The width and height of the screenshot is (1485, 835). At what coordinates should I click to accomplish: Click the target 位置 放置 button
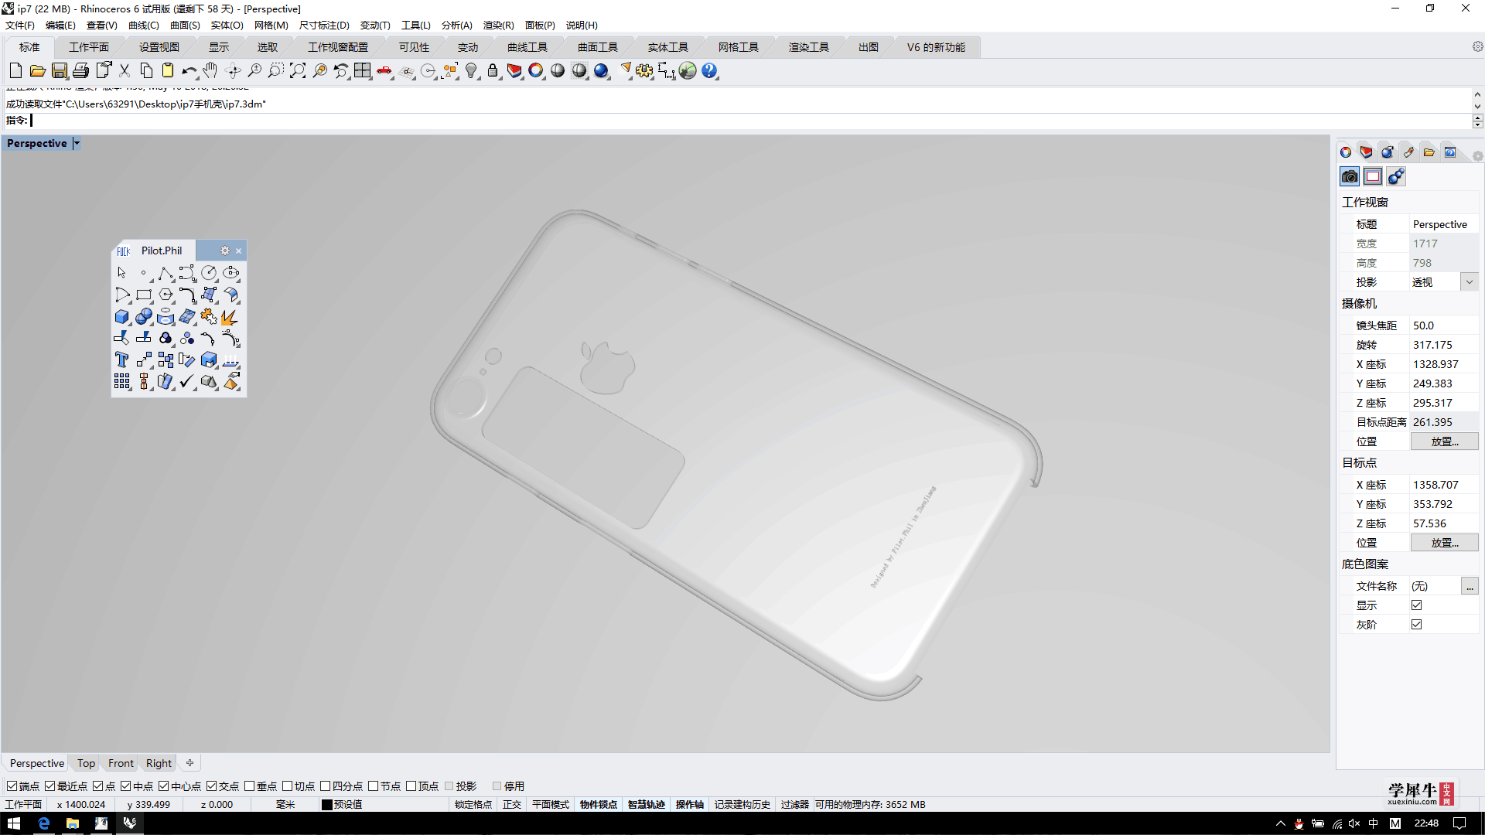1444,543
